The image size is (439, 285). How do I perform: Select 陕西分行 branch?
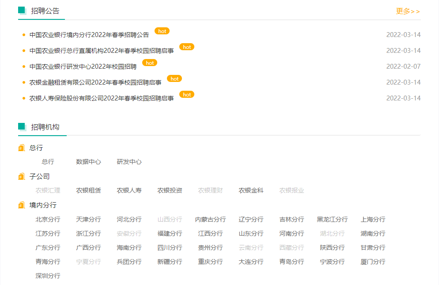[x=332, y=248]
